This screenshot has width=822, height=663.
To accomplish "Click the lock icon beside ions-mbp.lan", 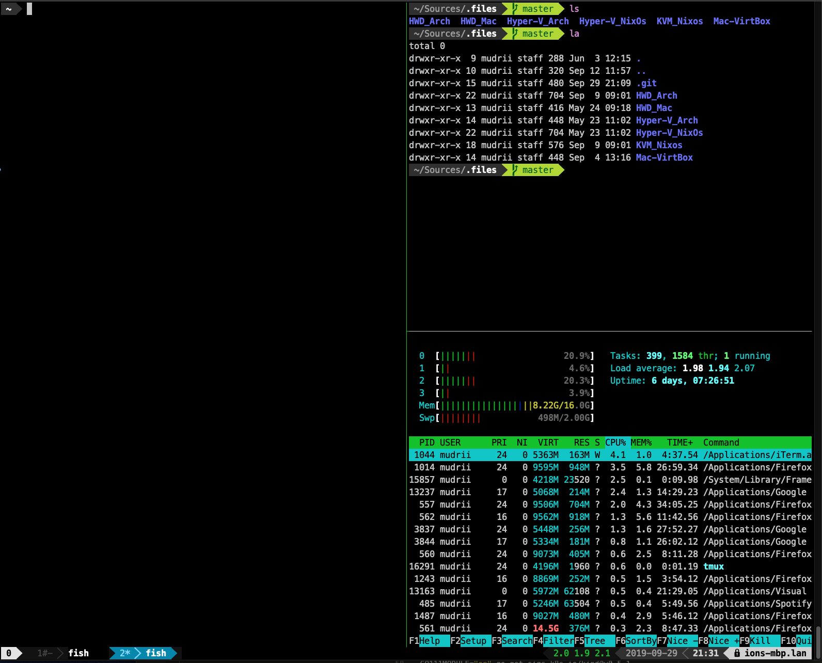I will (737, 653).
